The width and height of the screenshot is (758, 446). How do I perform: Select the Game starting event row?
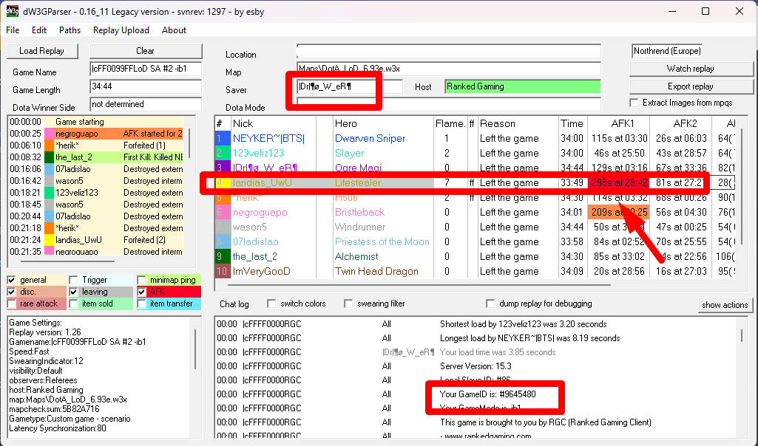click(95, 122)
